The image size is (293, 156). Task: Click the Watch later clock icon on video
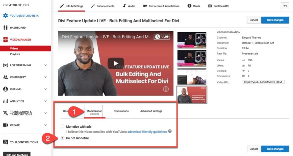[x=157, y=37]
